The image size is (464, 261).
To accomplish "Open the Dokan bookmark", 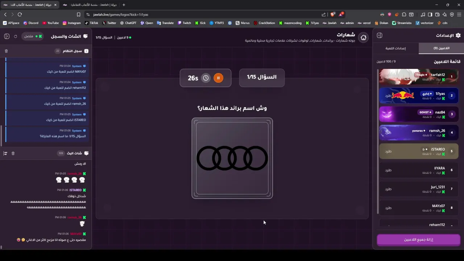I will click(x=381, y=23).
